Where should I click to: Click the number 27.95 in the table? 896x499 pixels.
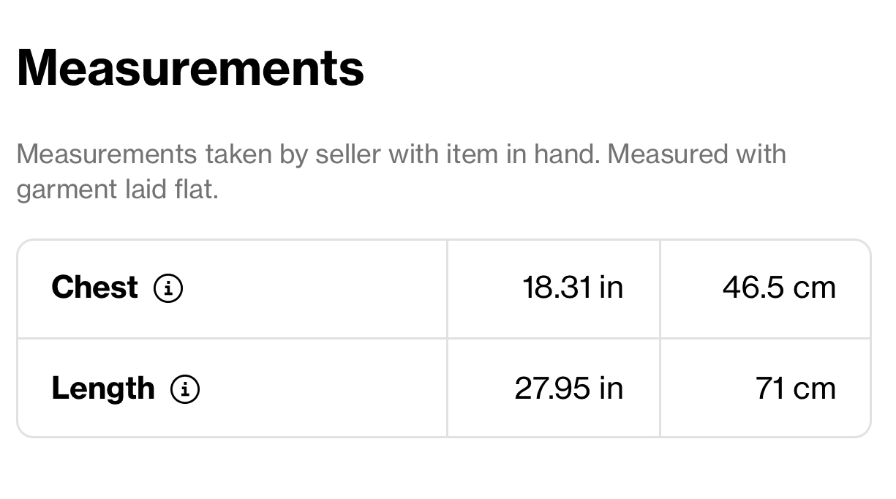coord(553,389)
